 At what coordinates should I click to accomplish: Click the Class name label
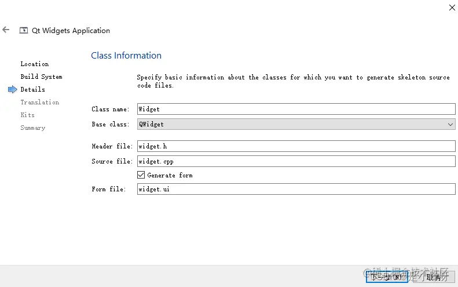pos(110,109)
